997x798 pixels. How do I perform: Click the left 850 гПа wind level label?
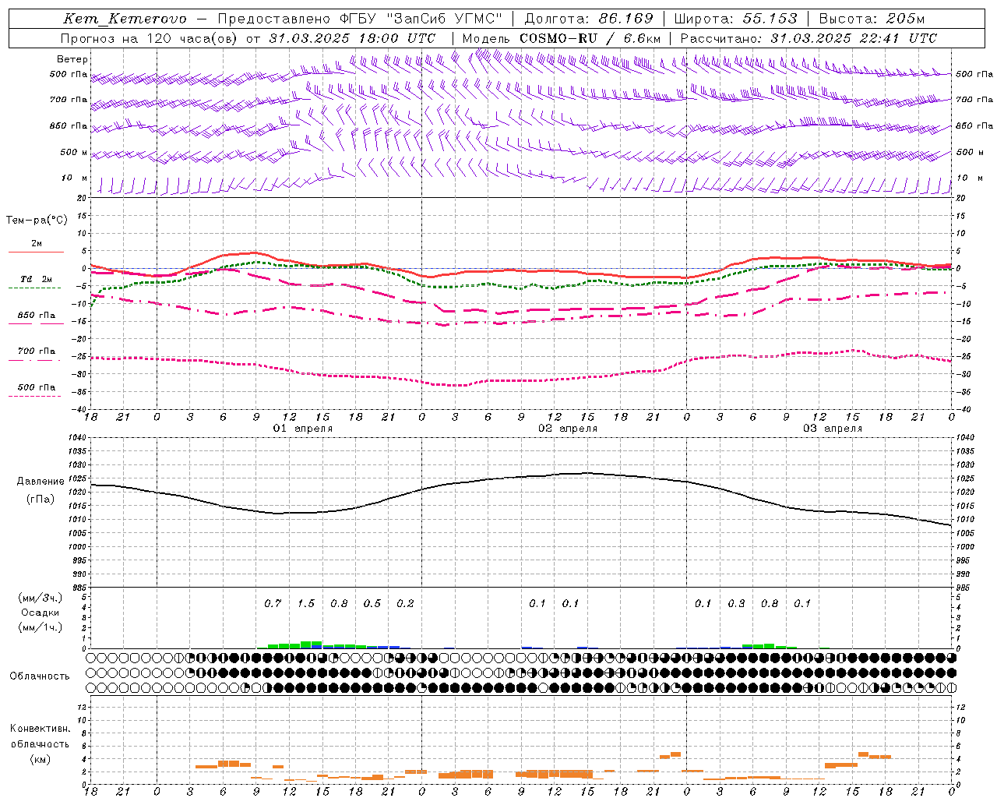click(x=69, y=125)
